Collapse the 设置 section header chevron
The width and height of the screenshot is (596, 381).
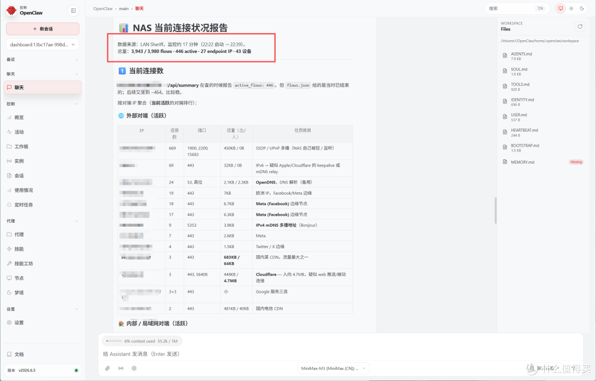pos(76,309)
